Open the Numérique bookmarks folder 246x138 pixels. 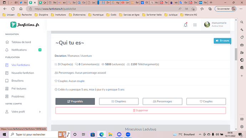(x=96, y=15)
